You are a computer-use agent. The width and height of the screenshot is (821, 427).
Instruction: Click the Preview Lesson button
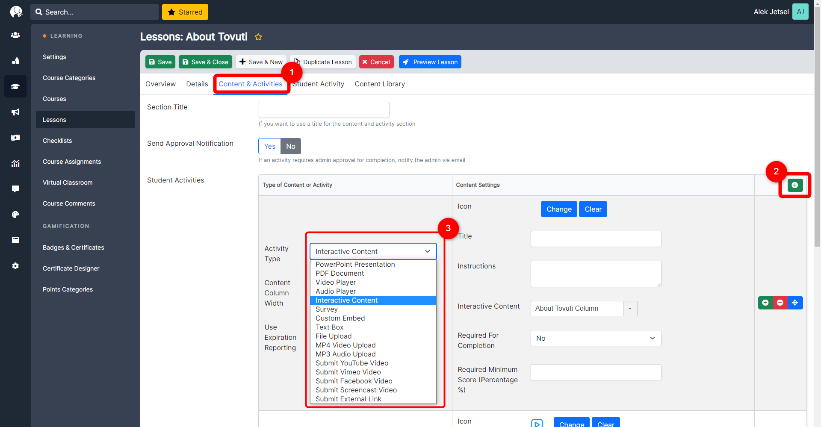(x=430, y=62)
